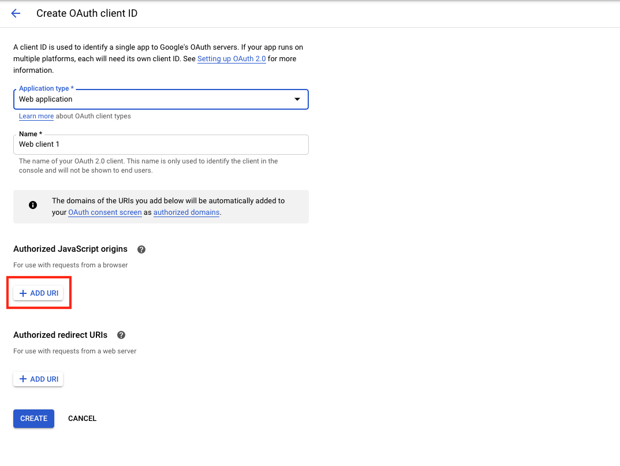The height and width of the screenshot is (466, 620).
Task: Click CANCEL to discard the client
Action: (82, 418)
